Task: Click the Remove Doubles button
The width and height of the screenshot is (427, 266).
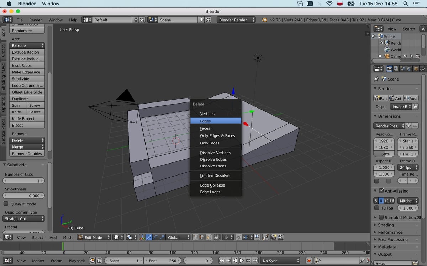Action: click(x=27, y=154)
